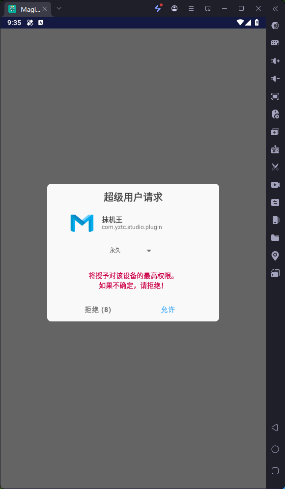Screen dimensions: 285x489
Task: Click the 抹机王 blue M app icon
Action: tap(82, 223)
